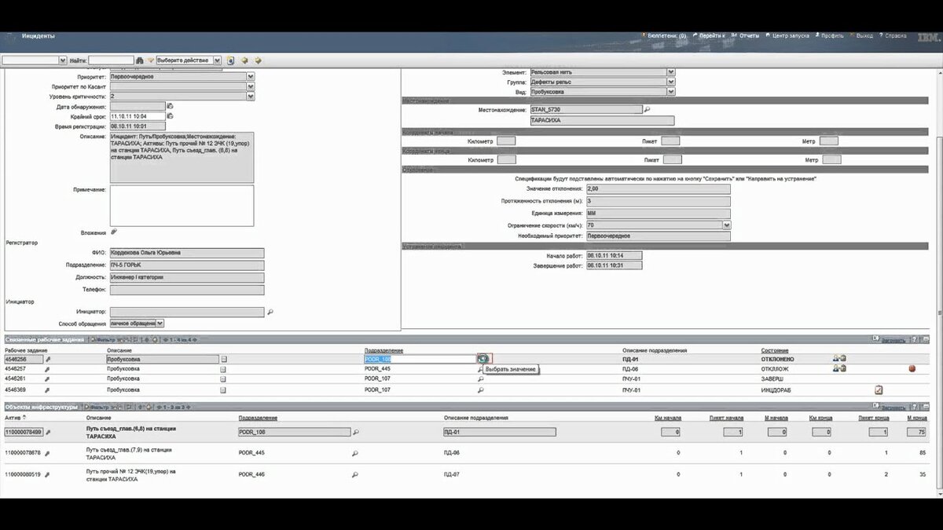The width and height of the screenshot is (943, 530).
Task: Open the Вид dropdown
Action: [671, 91]
